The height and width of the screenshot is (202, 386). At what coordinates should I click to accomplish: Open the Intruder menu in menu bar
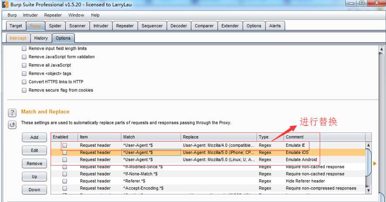[x=30, y=15]
